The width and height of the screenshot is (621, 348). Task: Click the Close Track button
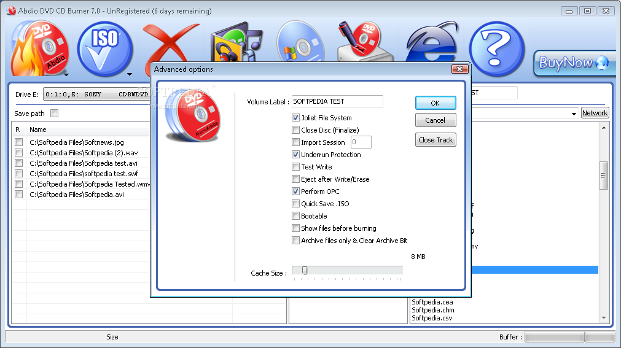coord(435,140)
